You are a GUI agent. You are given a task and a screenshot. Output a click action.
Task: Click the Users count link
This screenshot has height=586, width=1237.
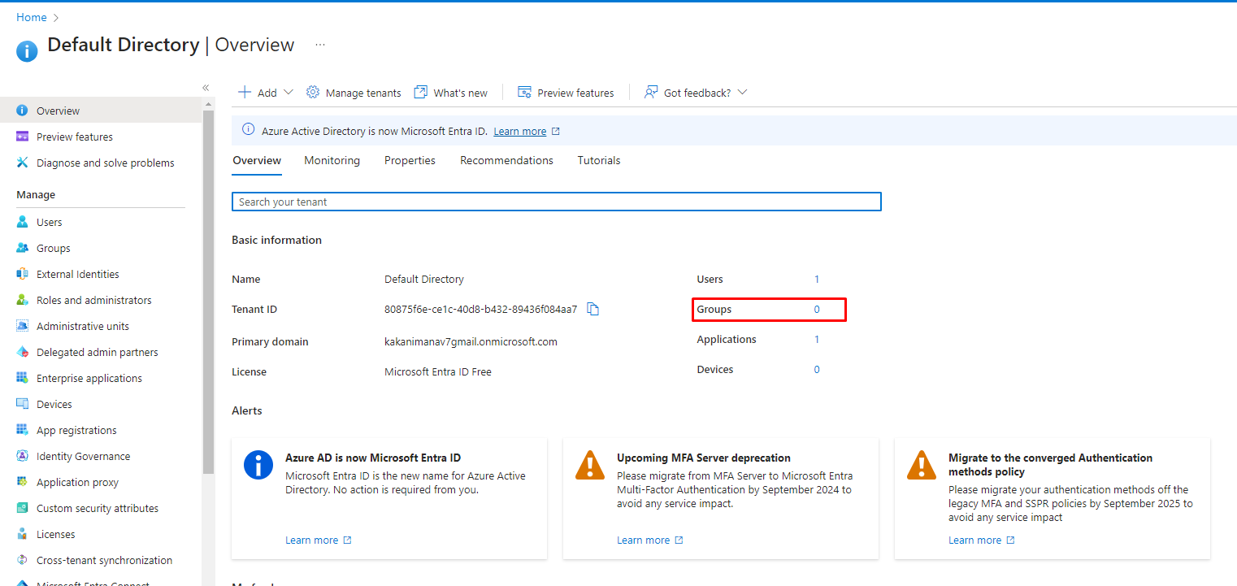click(x=817, y=279)
